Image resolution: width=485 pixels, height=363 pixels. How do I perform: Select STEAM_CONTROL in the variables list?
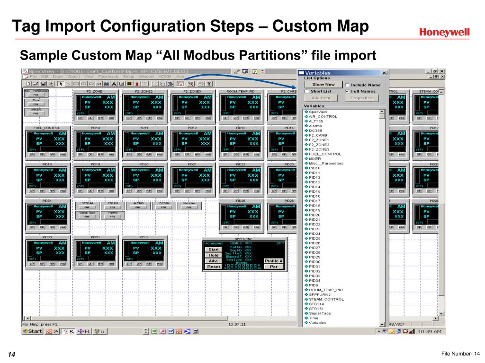coord(326,299)
